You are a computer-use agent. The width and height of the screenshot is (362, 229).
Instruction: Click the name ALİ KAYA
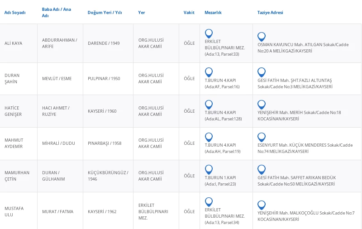point(14,43)
